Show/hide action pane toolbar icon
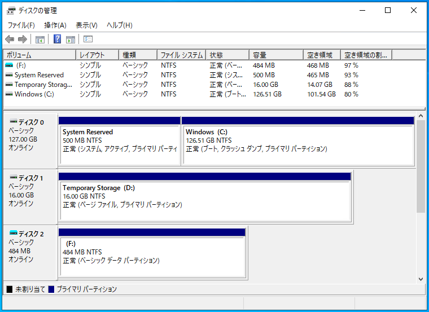This screenshot has height=312, width=429. [x=71, y=39]
